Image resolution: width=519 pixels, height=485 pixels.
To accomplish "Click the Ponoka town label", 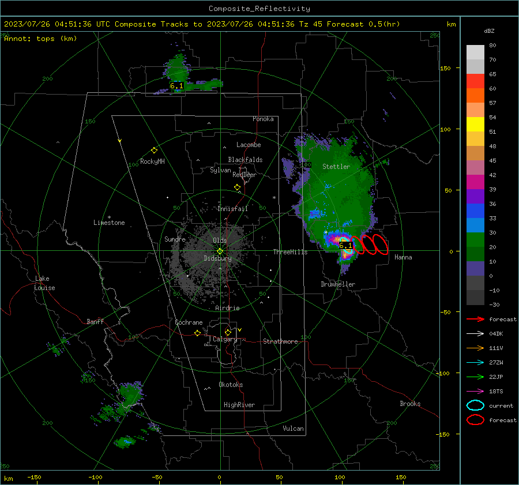I will (263, 119).
